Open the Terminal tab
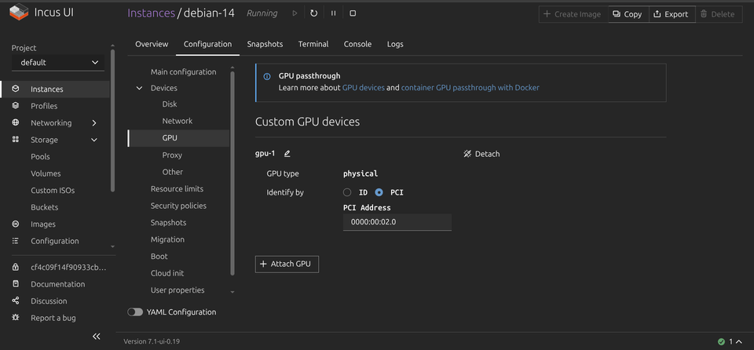The width and height of the screenshot is (754, 350). (x=313, y=44)
